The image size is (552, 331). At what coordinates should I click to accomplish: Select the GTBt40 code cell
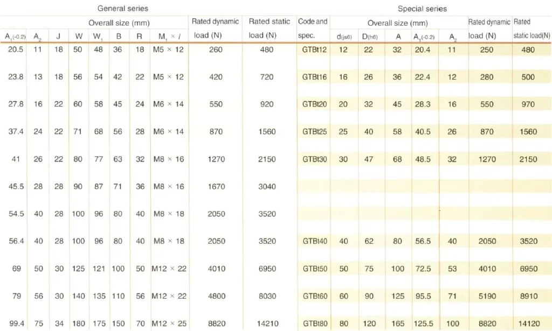pyautogui.click(x=314, y=241)
